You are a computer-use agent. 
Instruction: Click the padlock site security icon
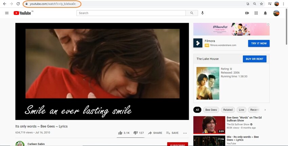click(26, 4)
